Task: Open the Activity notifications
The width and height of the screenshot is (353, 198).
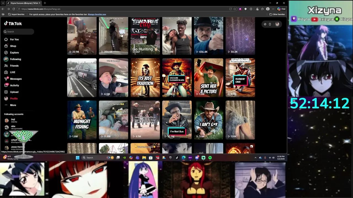Action: point(12,85)
